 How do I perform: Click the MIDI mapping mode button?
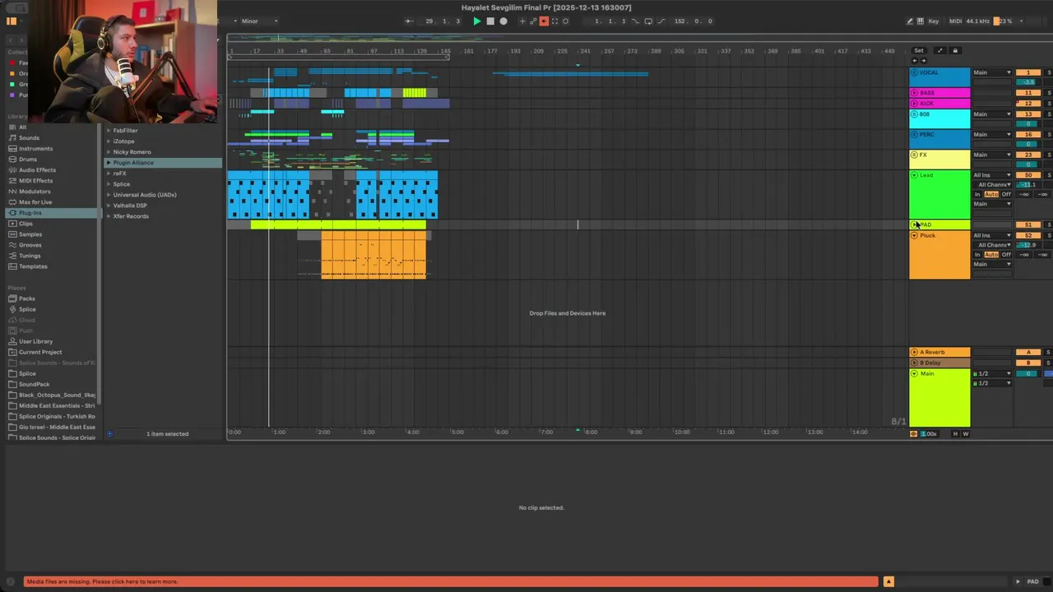click(x=955, y=21)
